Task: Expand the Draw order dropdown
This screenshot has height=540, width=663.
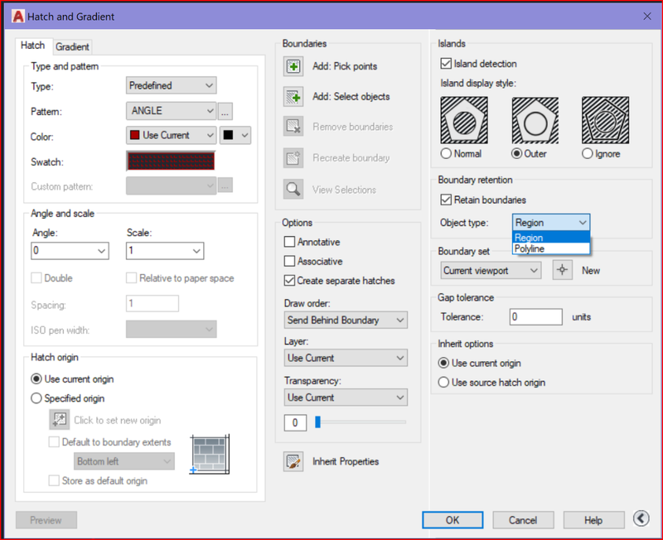Action: [x=346, y=320]
